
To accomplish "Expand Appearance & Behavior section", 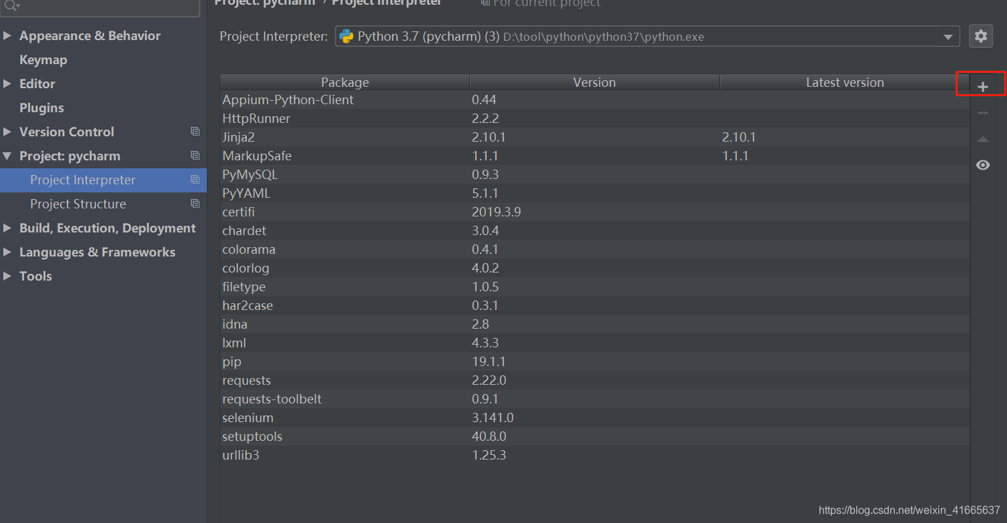I will [x=7, y=35].
